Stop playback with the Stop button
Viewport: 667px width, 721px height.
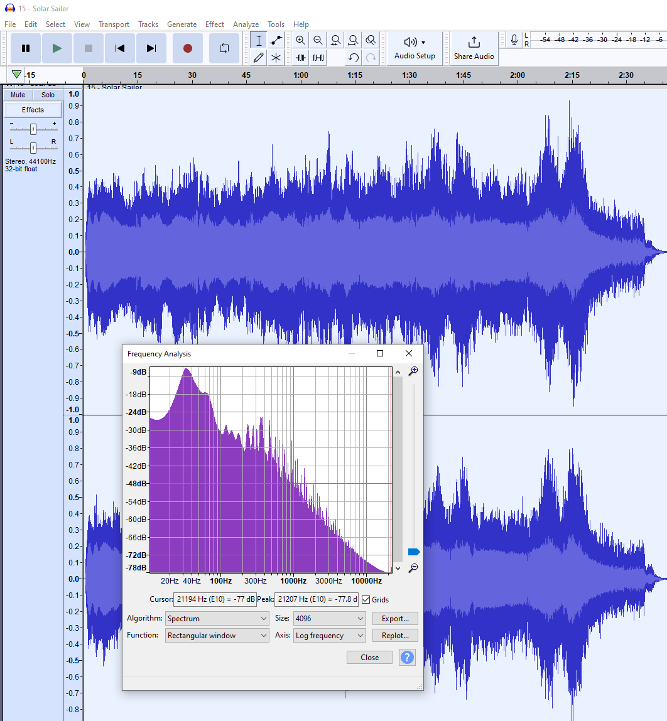89,48
